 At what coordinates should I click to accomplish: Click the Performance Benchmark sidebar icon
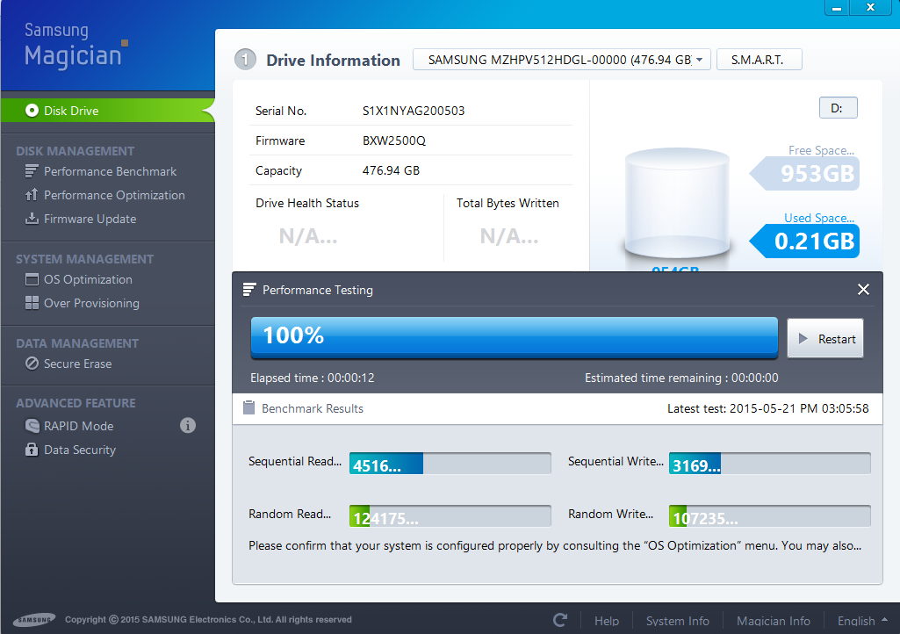pos(32,171)
